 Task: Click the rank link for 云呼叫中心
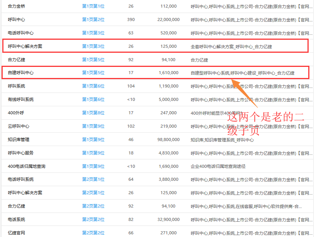pyautogui.click(x=93, y=126)
